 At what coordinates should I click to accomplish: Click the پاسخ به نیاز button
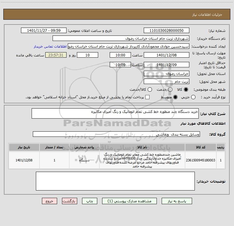[177, 201]
